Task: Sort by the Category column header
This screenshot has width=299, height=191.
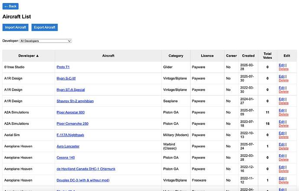Action: click(x=175, y=56)
